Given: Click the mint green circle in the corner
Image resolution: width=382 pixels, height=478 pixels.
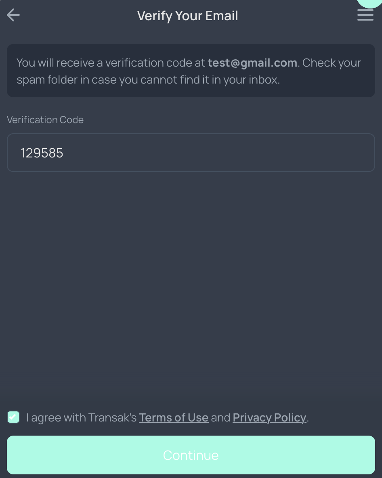Looking at the screenshot, I should coord(371,3).
